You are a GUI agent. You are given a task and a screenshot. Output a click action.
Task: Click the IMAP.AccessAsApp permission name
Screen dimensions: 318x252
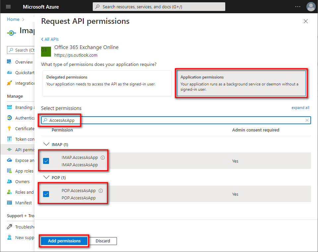point(80,158)
